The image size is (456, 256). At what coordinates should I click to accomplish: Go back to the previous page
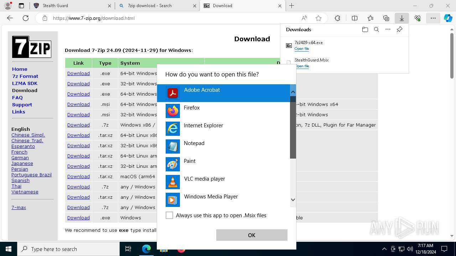pyautogui.click(x=10, y=18)
